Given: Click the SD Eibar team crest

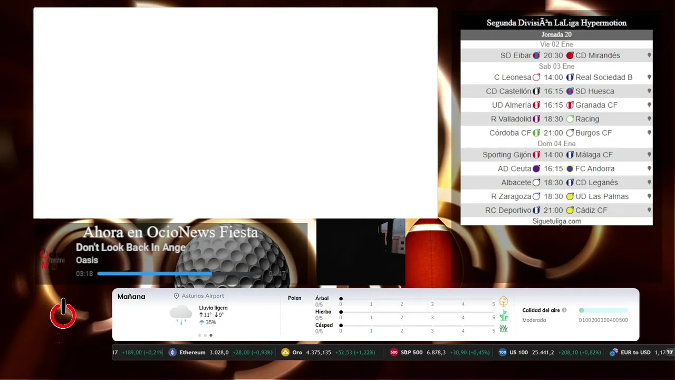Looking at the screenshot, I should (536, 55).
